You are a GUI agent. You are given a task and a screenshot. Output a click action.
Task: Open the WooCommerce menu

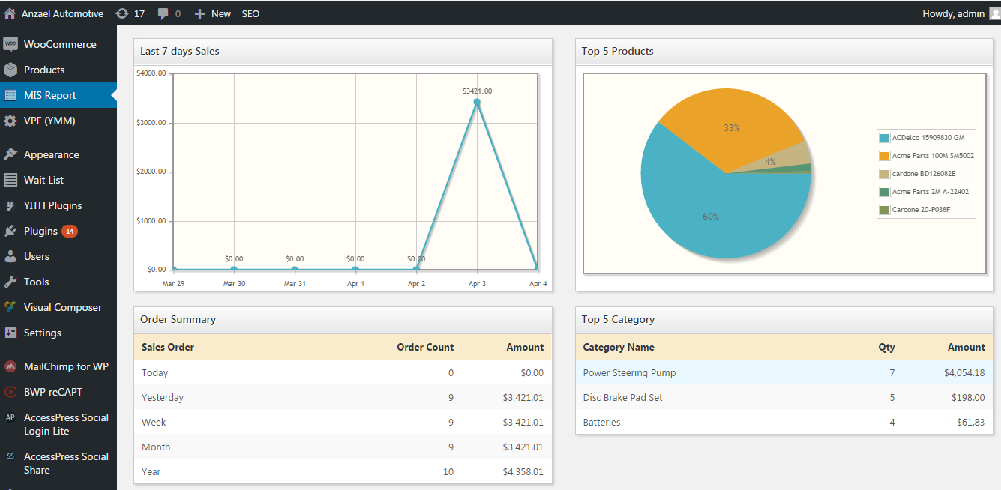pos(58,44)
